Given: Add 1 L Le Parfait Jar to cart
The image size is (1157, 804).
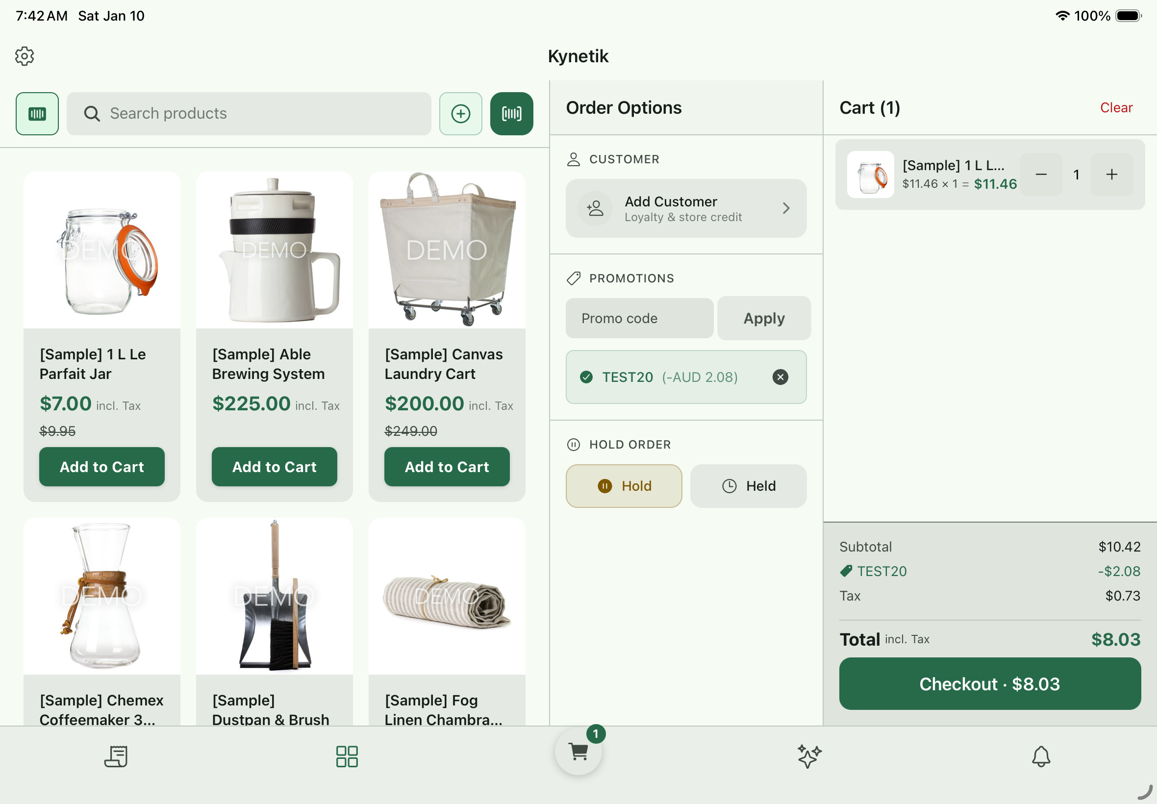Looking at the screenshot, I should [x=102, y=467].
